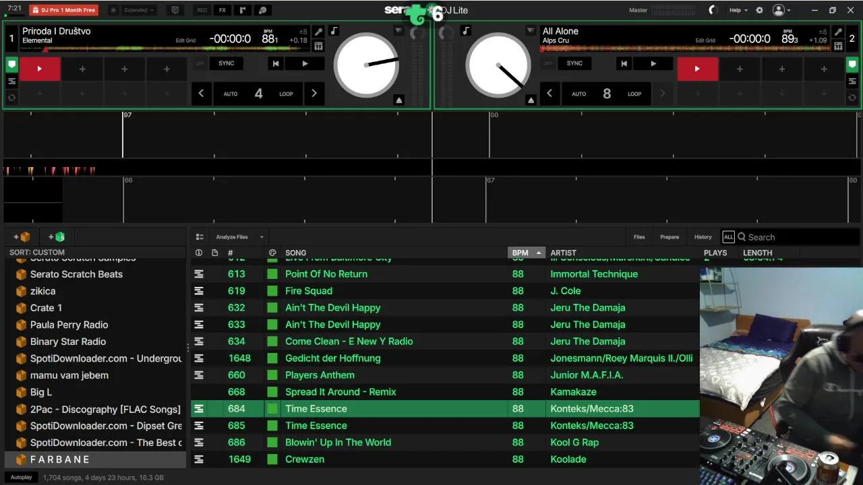Image resolution: width=863 pixels, height=485 pixels.
Task: Eject the track from deck 2
Action: (x=531, y=100)
